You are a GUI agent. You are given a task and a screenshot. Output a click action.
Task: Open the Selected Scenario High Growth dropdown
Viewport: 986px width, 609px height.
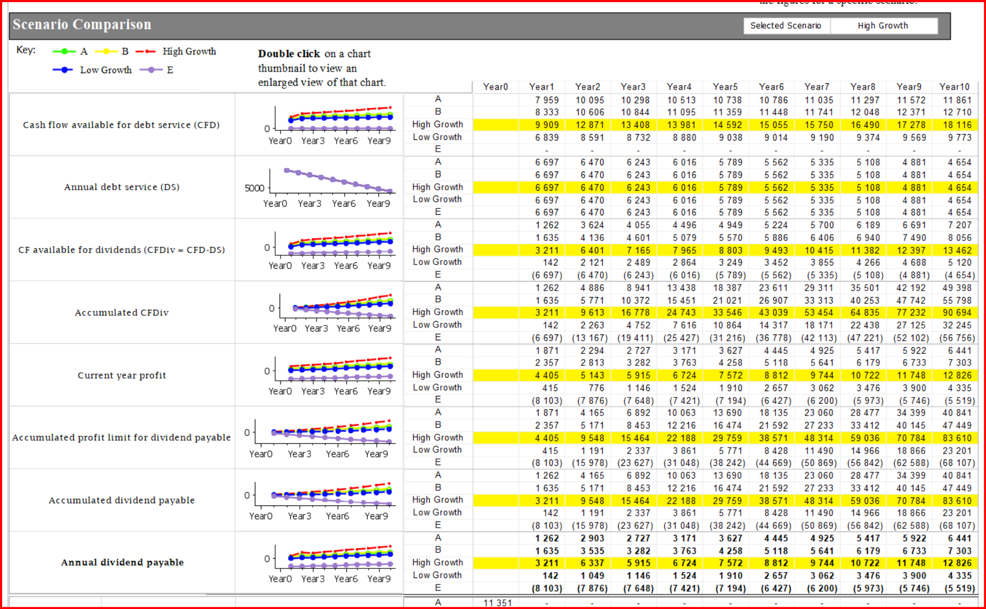(x=883, y=26)
